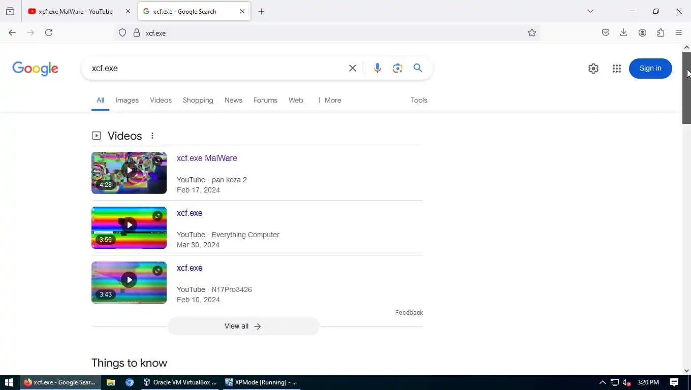This screenshot has width=691, height=390.
Task: Open the Videos section three-dot menu
Action: tap(152, 136)
